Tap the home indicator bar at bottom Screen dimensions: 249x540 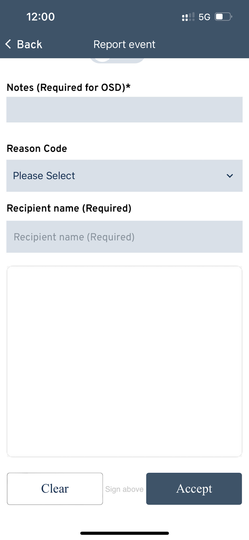(x=124, y=533)
